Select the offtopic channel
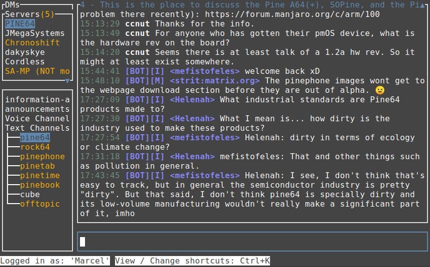 pos(40,204)
